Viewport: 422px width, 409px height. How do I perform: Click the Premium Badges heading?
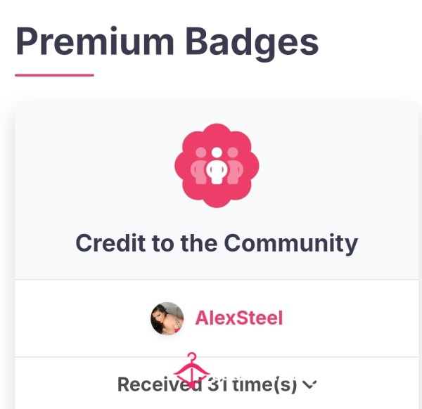click(167, 42)
